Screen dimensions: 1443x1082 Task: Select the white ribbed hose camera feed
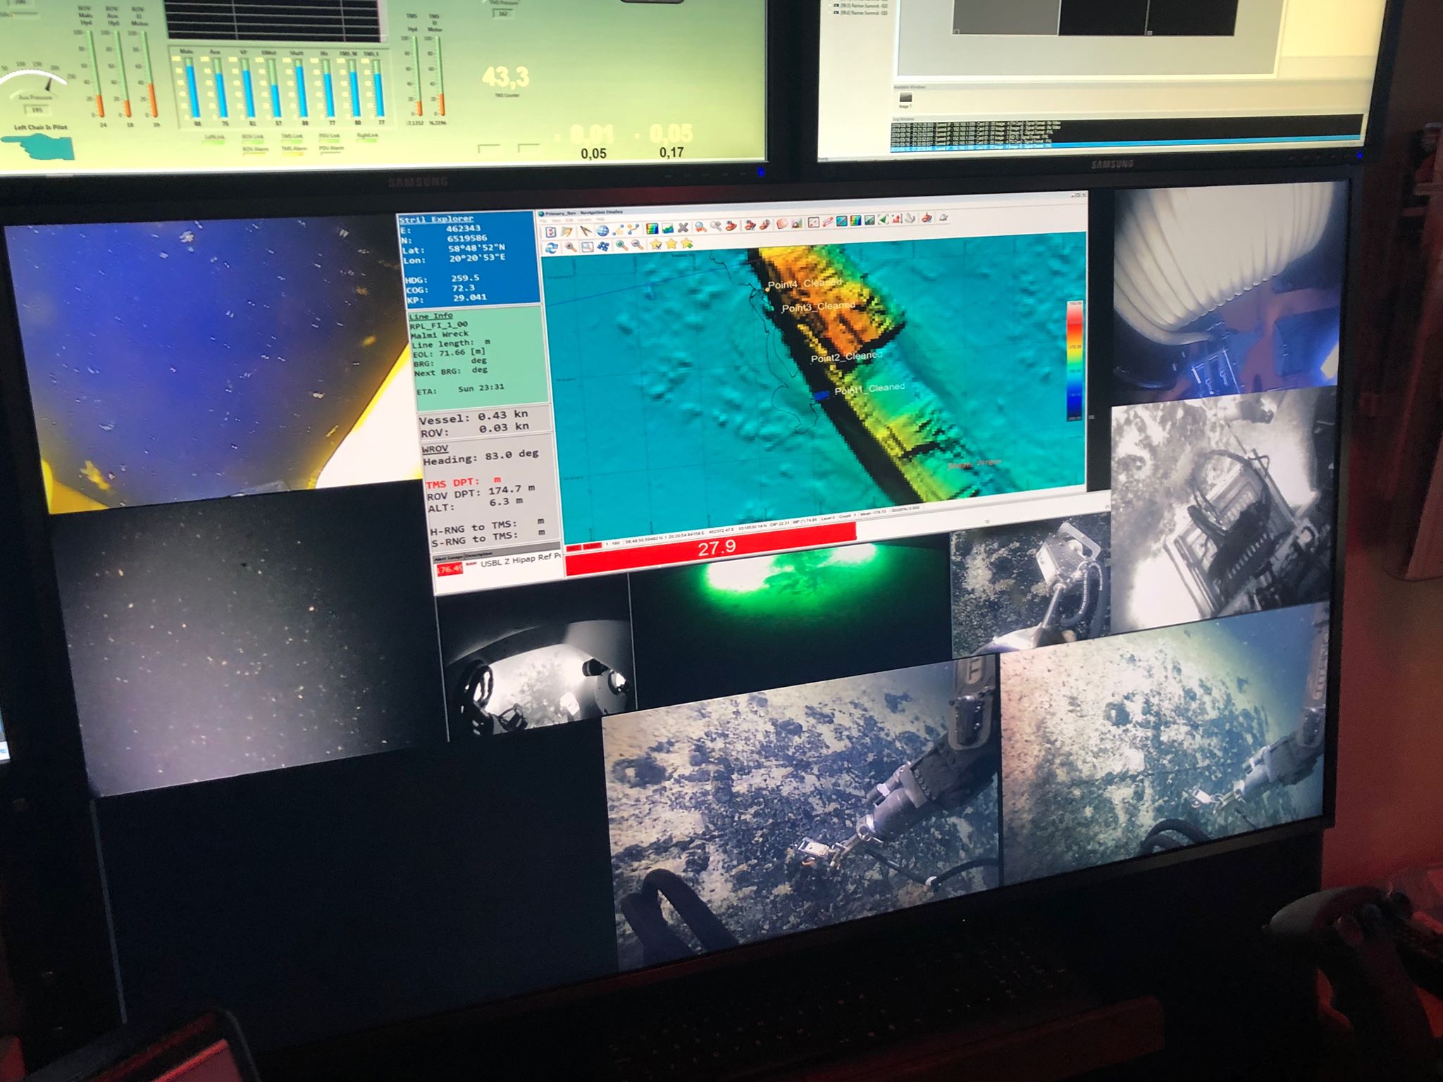(x=1226, y=289)
